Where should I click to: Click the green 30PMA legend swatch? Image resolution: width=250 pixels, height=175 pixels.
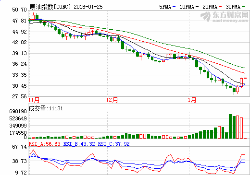point(243,7)
